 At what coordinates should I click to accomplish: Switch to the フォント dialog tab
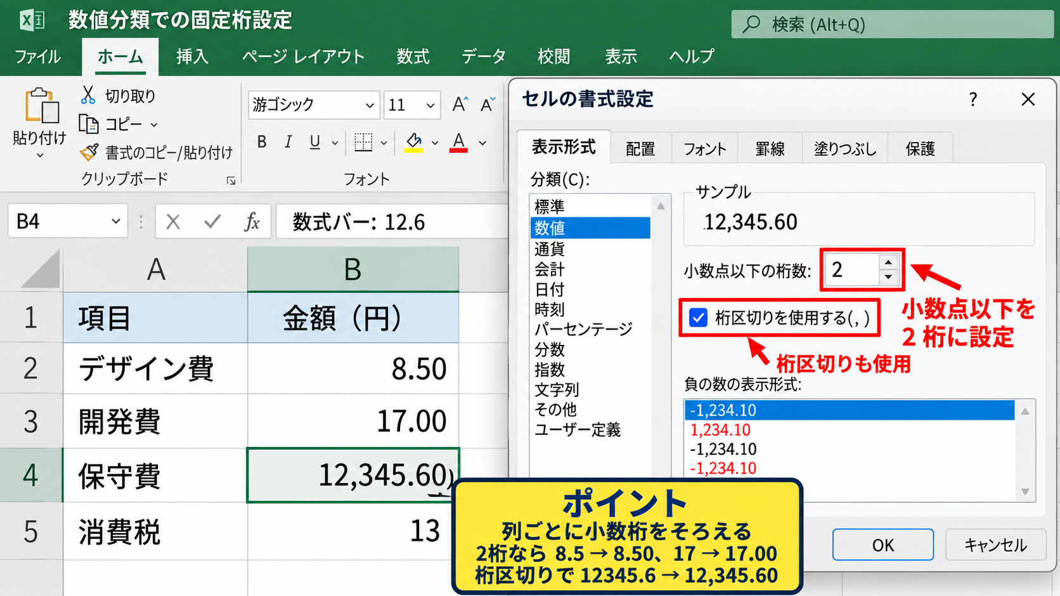(x=704, y=148)
